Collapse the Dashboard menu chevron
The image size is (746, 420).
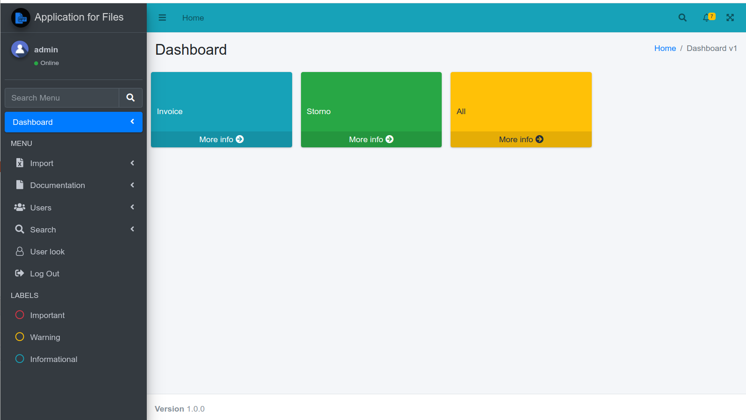pos(132,122)
